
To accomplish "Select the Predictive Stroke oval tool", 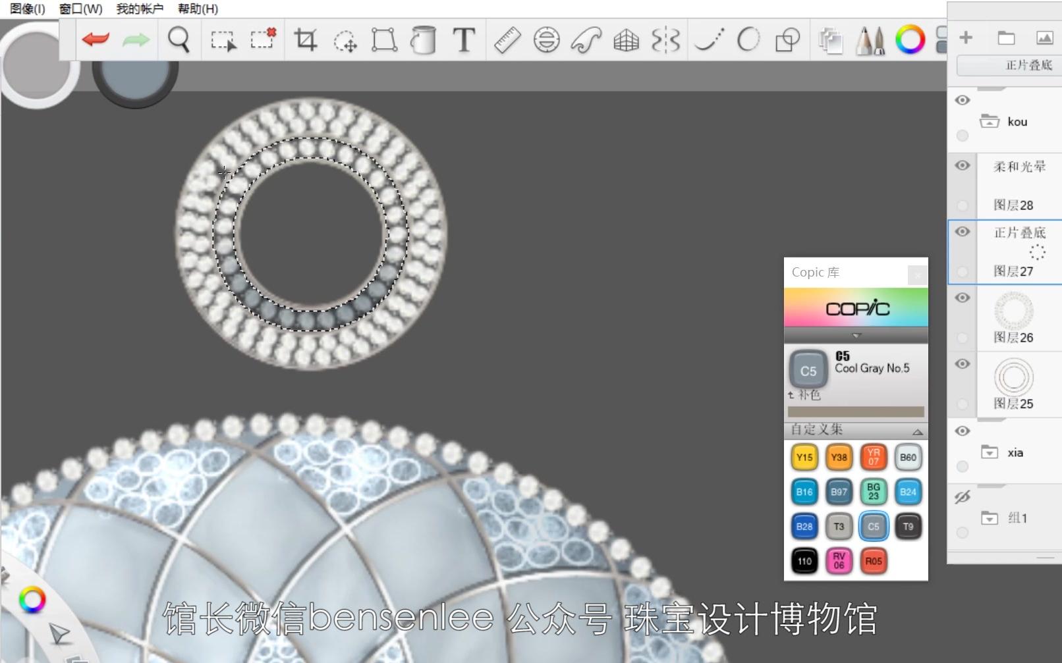I will click(748, 40).
